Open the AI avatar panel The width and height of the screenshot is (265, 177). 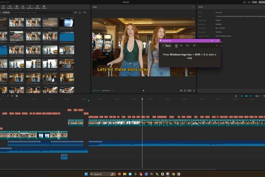pos(44,7)
